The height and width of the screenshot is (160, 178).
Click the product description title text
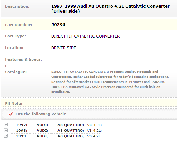click(x=110, y=8)
